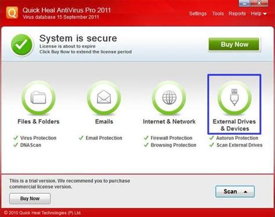This screenshot has height=217, width=275.
Task: Click the Quick Heal Q logo
Action: point(12,13)
